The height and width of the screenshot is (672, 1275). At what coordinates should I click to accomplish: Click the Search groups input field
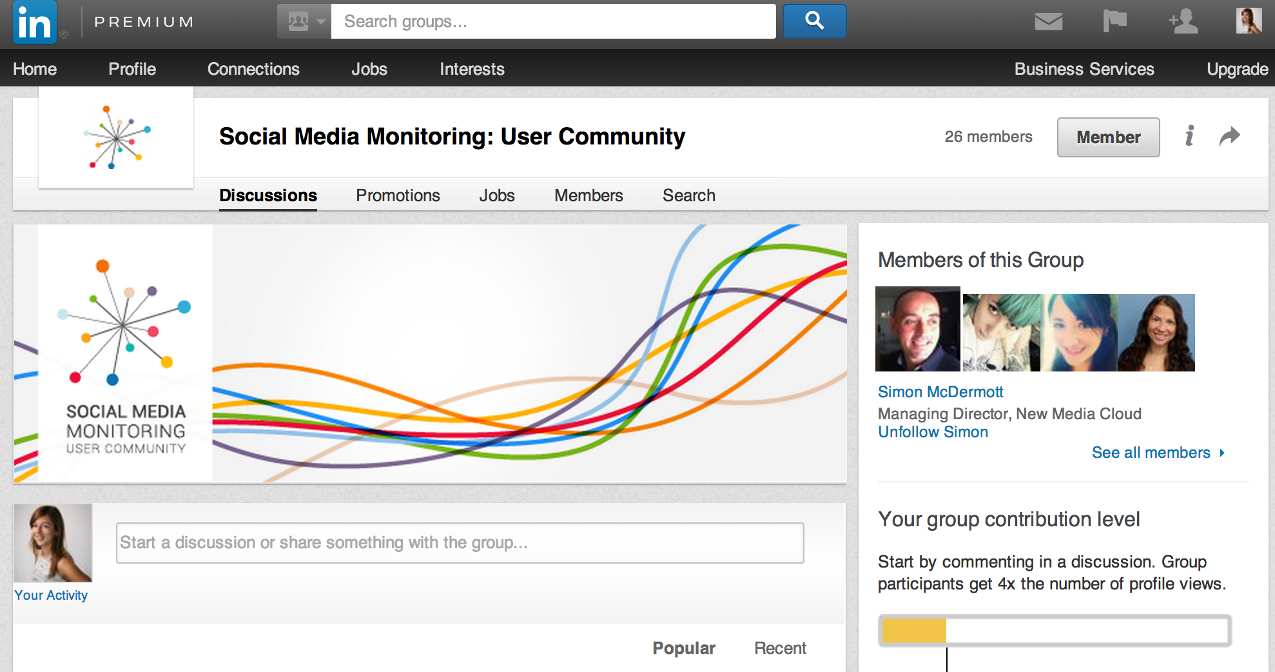(x=553, y=21)
